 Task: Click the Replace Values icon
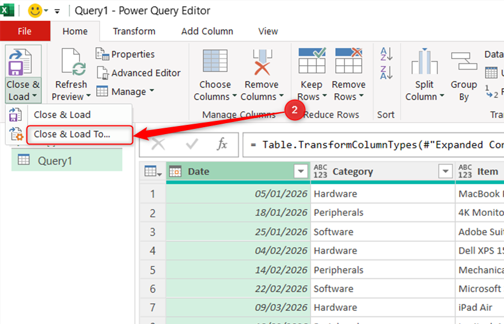tap(492, 92)
